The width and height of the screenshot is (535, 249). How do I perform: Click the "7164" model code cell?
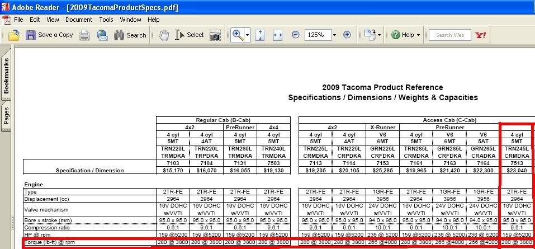tap(483, 163)
